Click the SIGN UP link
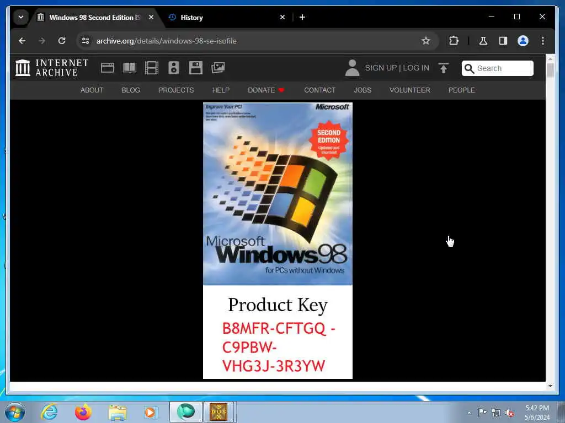This screenshot has height=423, width=565. point(381,68)
